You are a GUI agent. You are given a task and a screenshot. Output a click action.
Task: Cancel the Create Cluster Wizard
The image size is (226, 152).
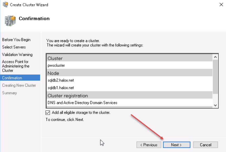tap(205, 145)
